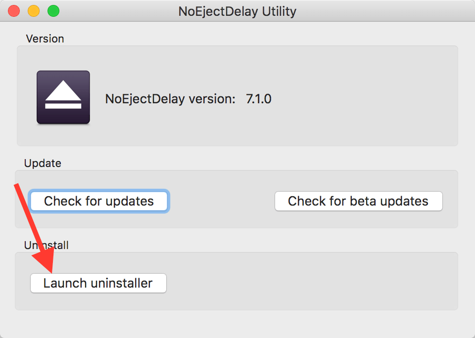Click the NoEjectDelay Utility title bar text
The width and height of the screenshot is (475, 338).
[237, 11]
